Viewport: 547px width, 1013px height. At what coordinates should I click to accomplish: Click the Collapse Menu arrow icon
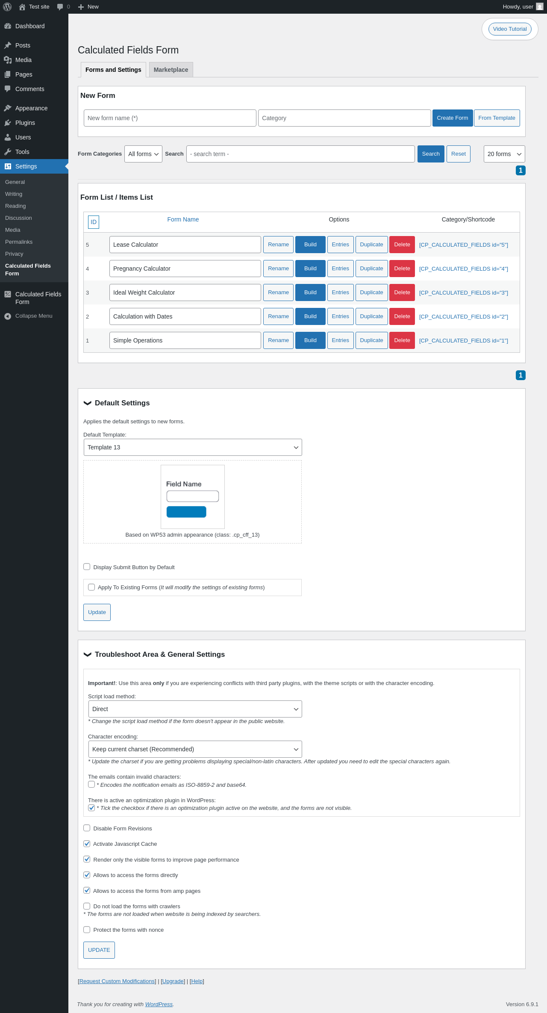[x=8, y=316]
